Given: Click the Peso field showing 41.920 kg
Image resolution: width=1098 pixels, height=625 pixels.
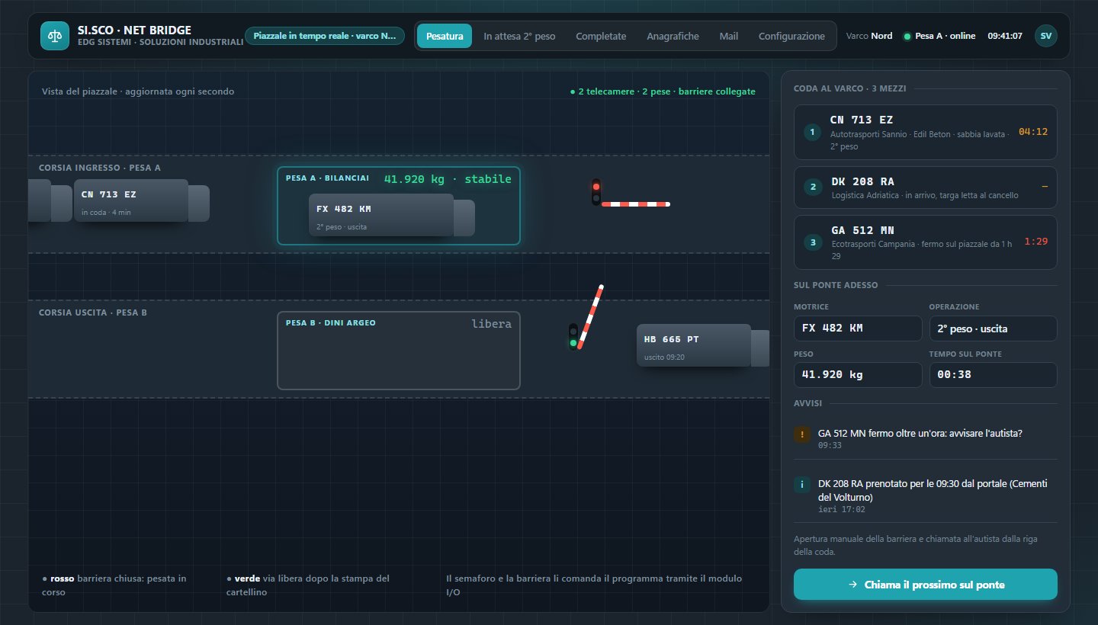Looking at the screenshot, I should (x=858, y=375).
